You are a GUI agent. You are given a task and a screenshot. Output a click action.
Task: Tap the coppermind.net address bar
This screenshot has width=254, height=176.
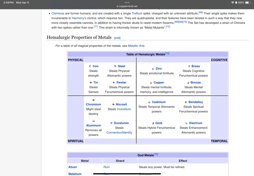(127, 6)
